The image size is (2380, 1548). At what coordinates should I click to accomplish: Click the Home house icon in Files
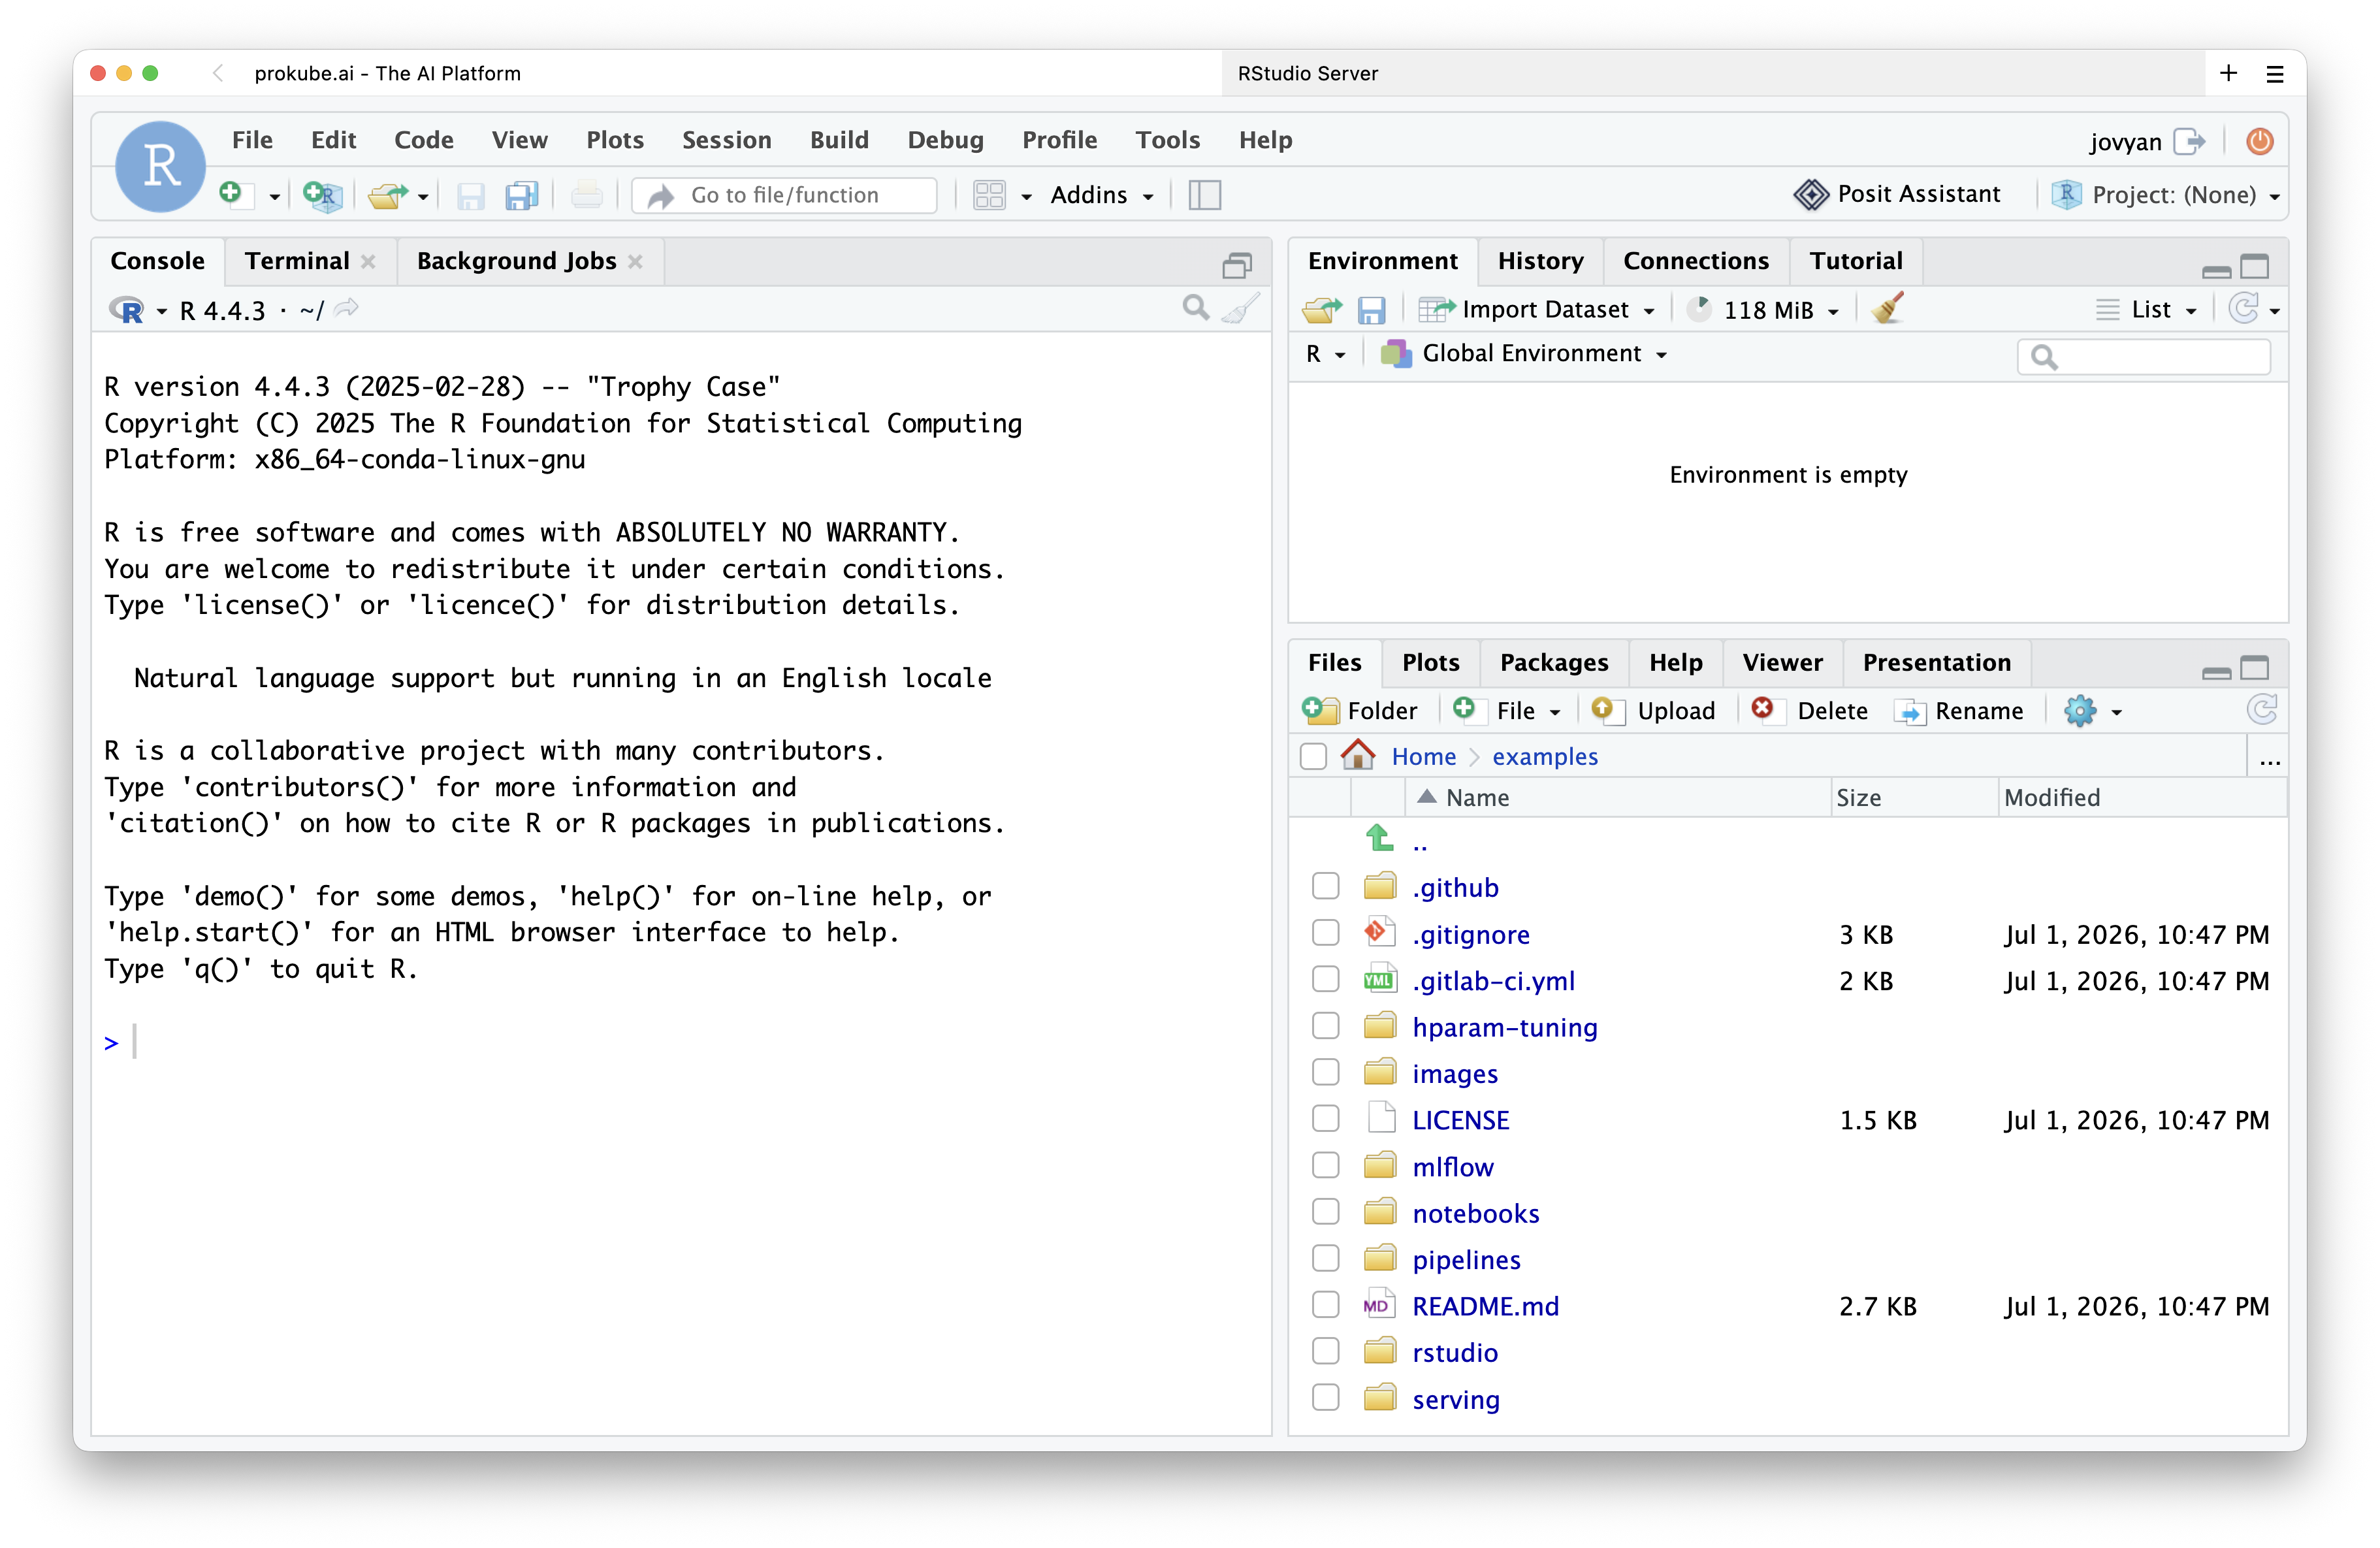(x=1358, y=755)
